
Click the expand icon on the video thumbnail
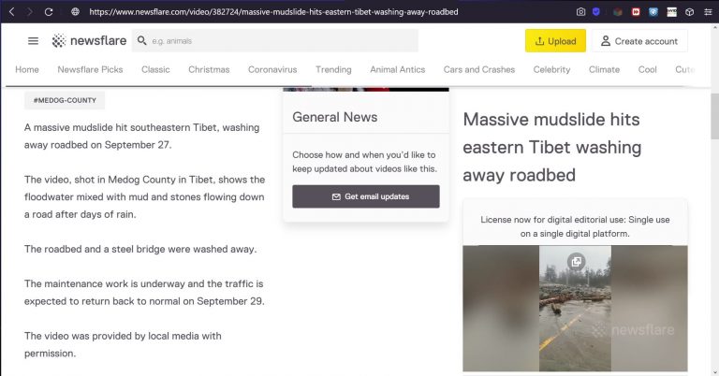click(576, 262)
